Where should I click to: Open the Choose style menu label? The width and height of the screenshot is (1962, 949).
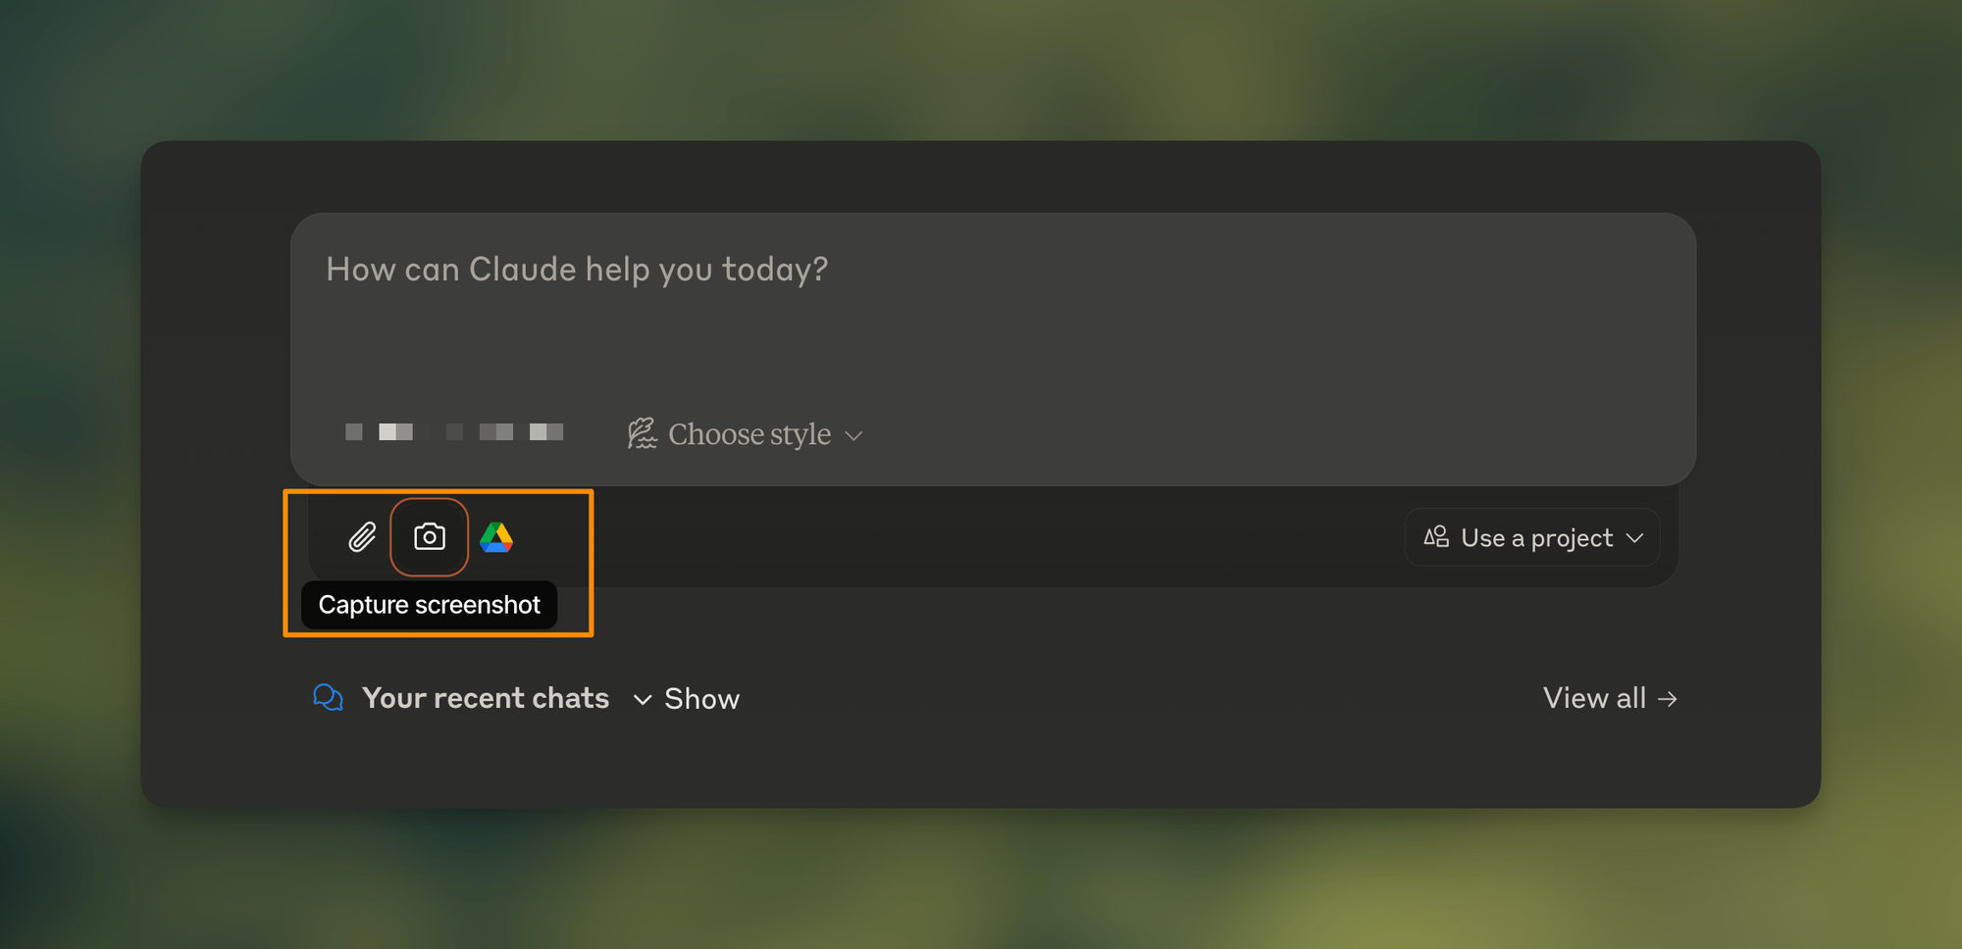[749, 434]
